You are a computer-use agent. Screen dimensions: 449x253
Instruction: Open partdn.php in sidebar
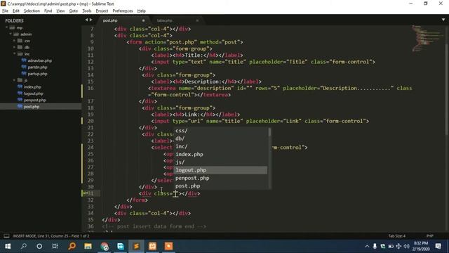coord(37,67)
